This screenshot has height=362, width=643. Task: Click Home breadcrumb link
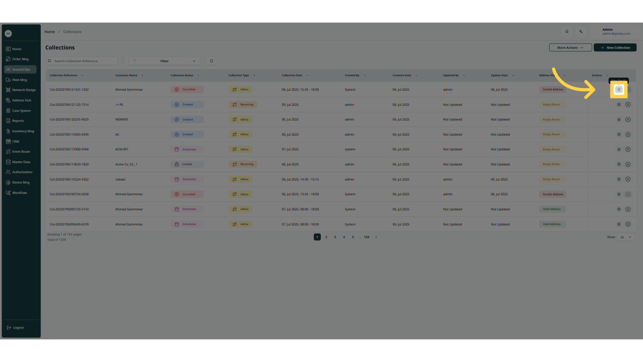50,32
